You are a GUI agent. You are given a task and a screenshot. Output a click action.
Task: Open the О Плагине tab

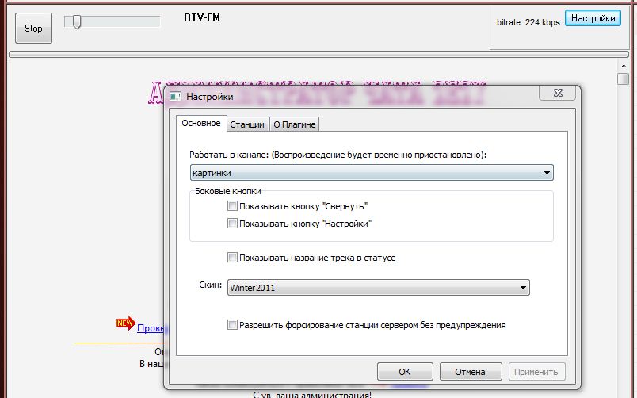click(x=294, y=124)
